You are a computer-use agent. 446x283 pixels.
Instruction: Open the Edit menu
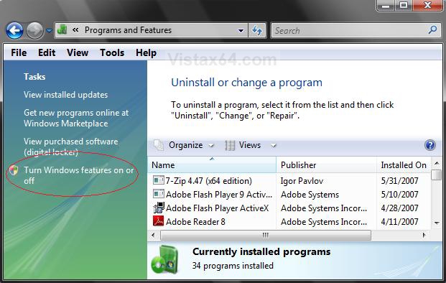click(x=47, y=52)
